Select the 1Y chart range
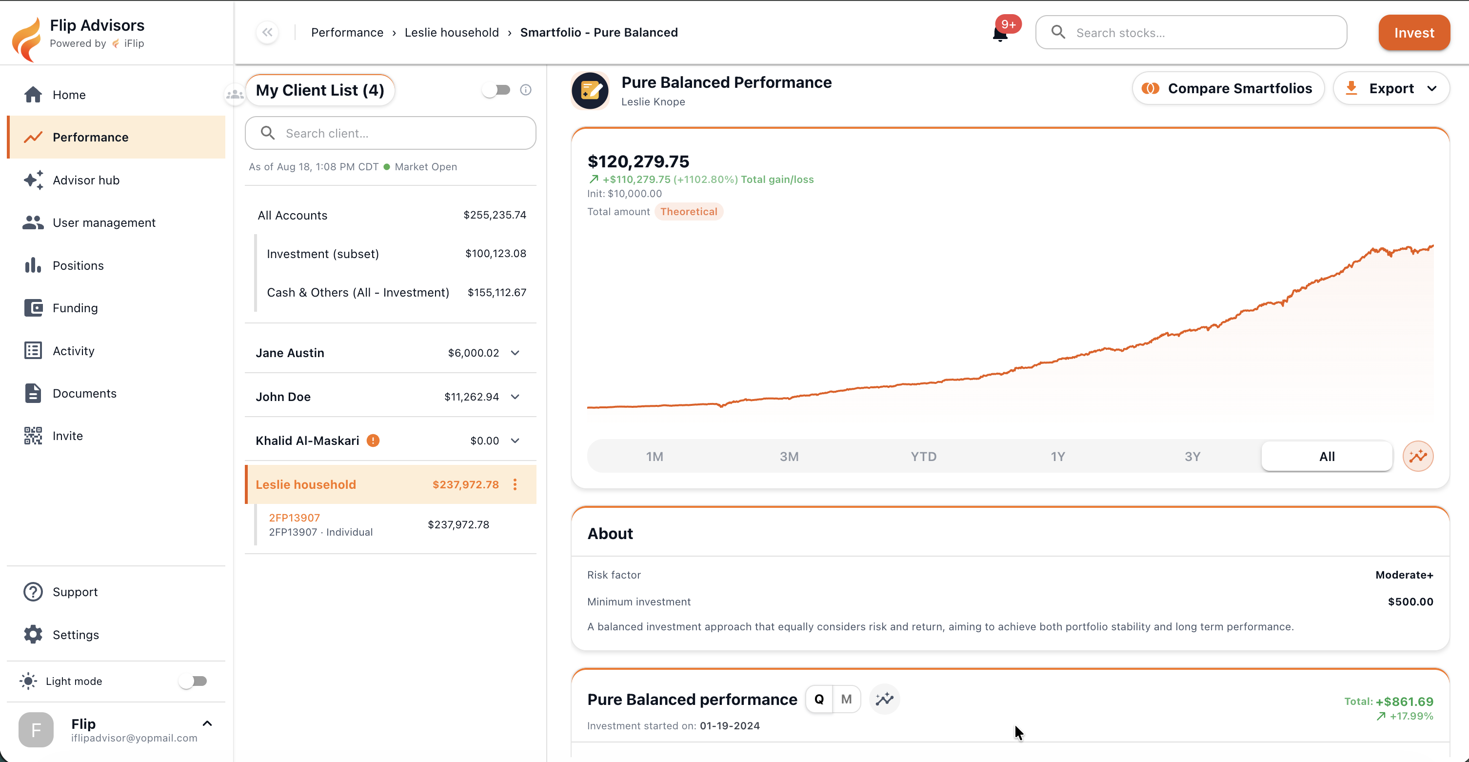The image size is (1469, 762). [1058, 456]
